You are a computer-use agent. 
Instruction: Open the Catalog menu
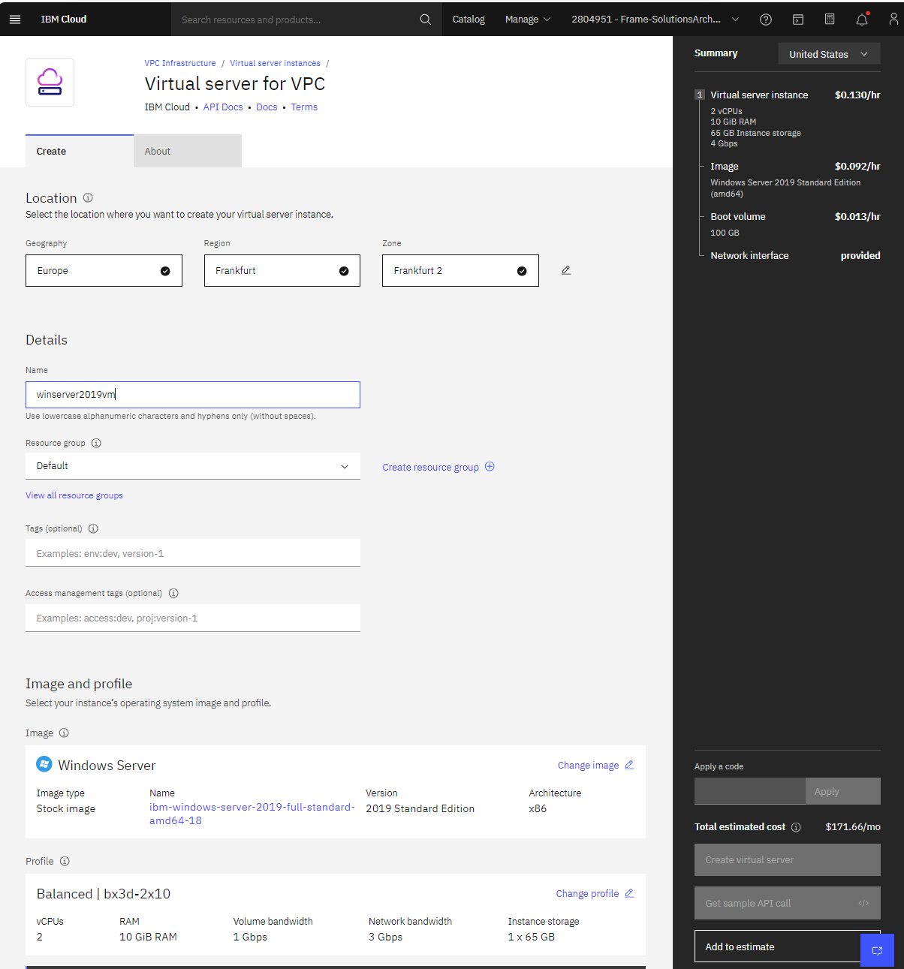469,19
